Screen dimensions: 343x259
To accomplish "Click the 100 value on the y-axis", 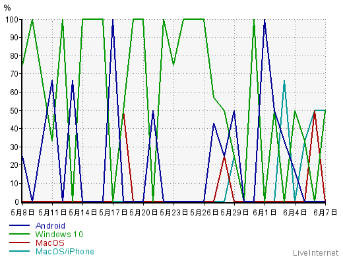I will click(12, 20).
